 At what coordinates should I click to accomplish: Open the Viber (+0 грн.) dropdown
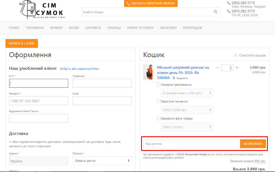coord(187,127)
